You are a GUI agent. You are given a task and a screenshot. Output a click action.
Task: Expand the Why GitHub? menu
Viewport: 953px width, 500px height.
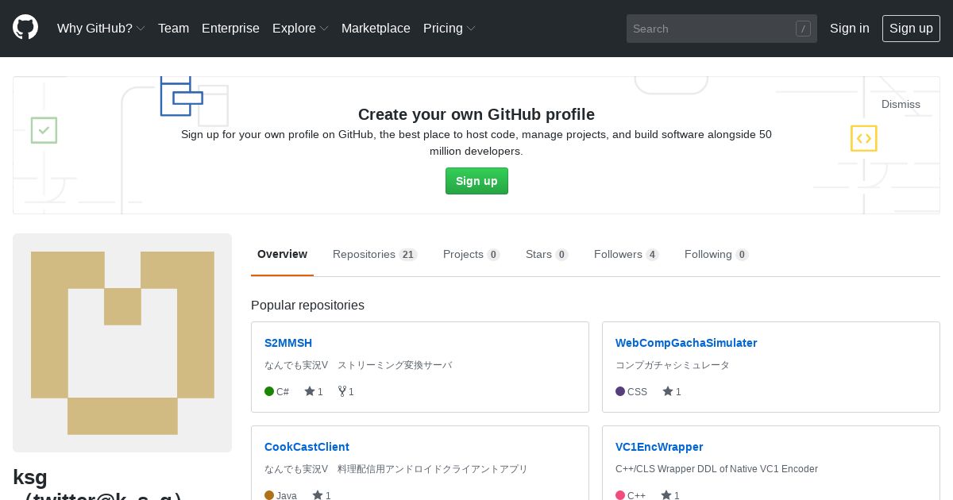101,28
